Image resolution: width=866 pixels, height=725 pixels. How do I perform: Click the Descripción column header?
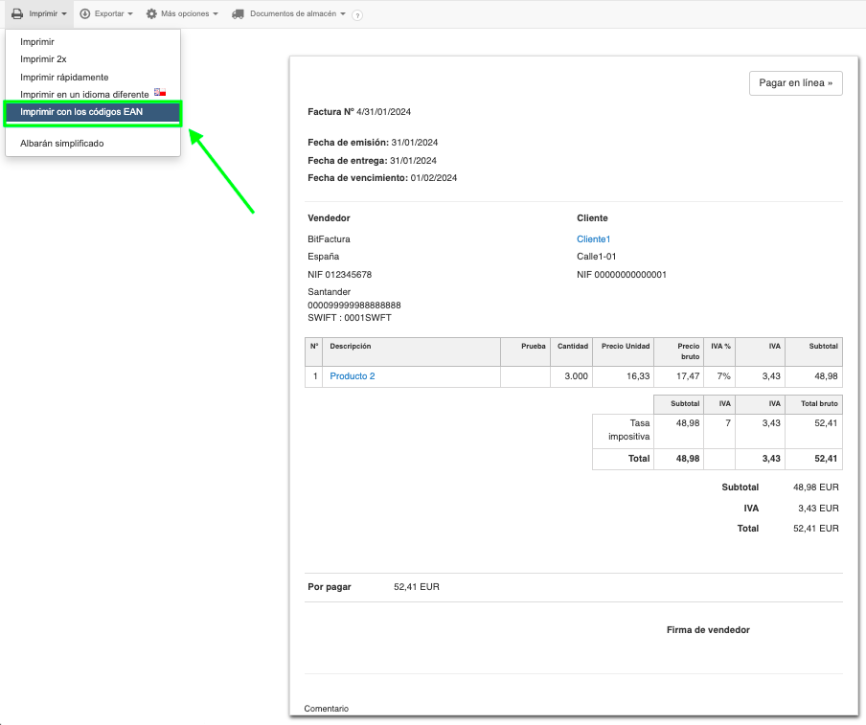point(351,346)
